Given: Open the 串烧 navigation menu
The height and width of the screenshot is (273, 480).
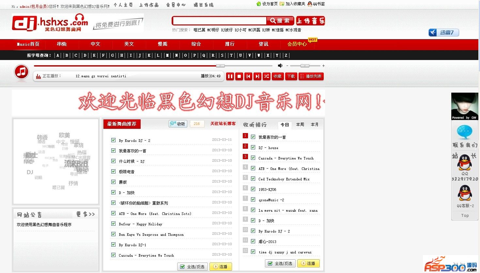Looking at the screenshot, I should (x=62, y=44).
